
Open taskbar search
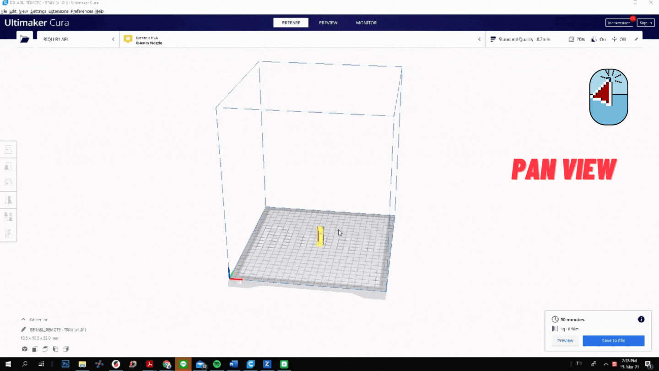point(25,364)
